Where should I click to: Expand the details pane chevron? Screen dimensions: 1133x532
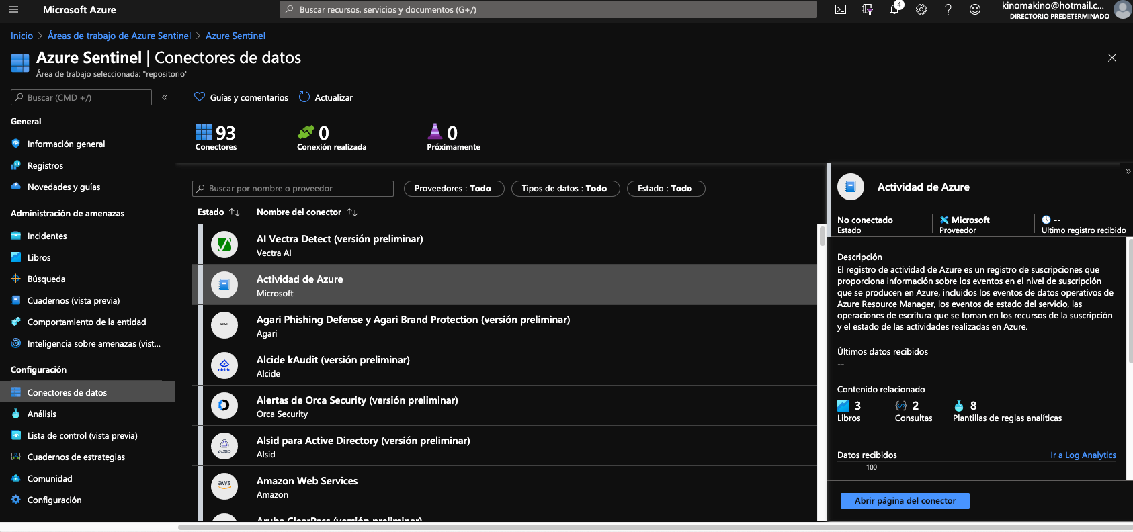[x=1128, y=171]
